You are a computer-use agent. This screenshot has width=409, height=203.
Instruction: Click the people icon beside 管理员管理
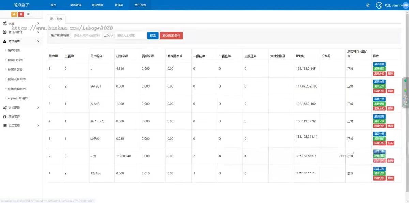pyautogui.click(x=5, y=32)
